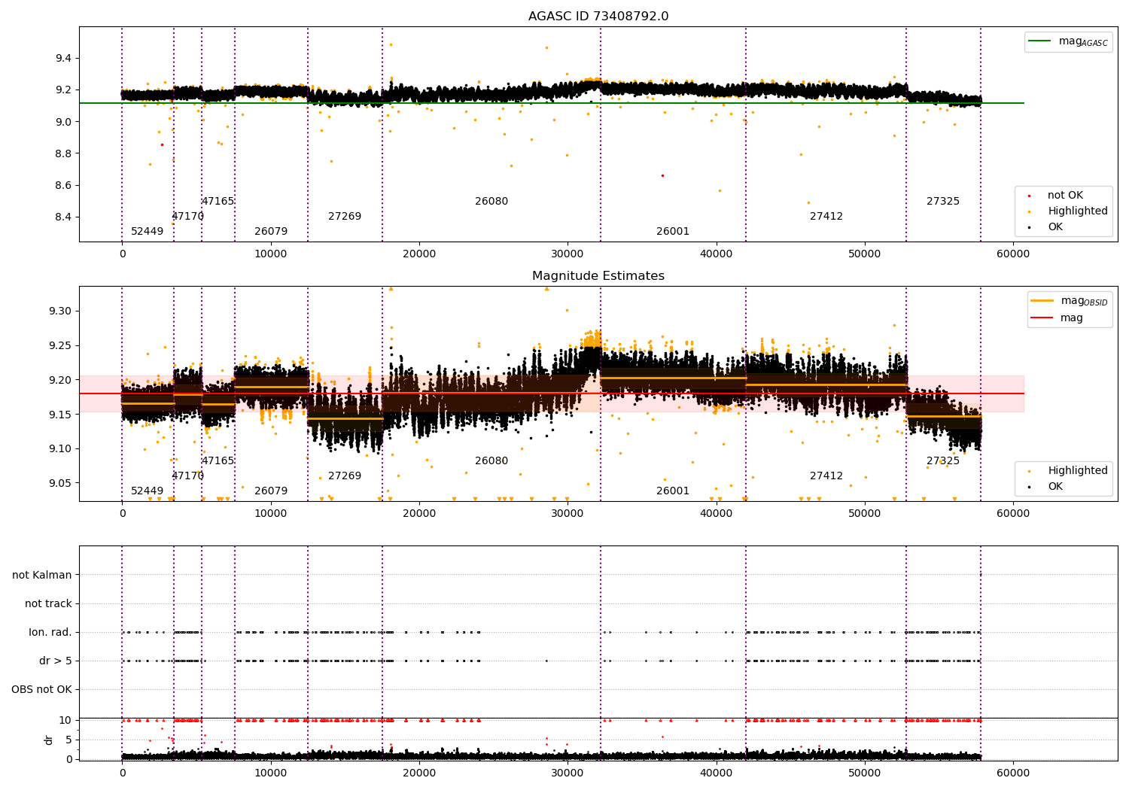This screenshot has width=1129, height=790.
Task: Click the 'not OK' legend entry
Action: click(x=1065, y=196)
